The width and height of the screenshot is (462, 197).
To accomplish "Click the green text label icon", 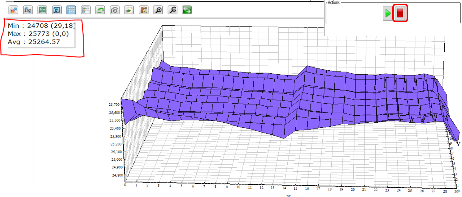I will 42,10.
